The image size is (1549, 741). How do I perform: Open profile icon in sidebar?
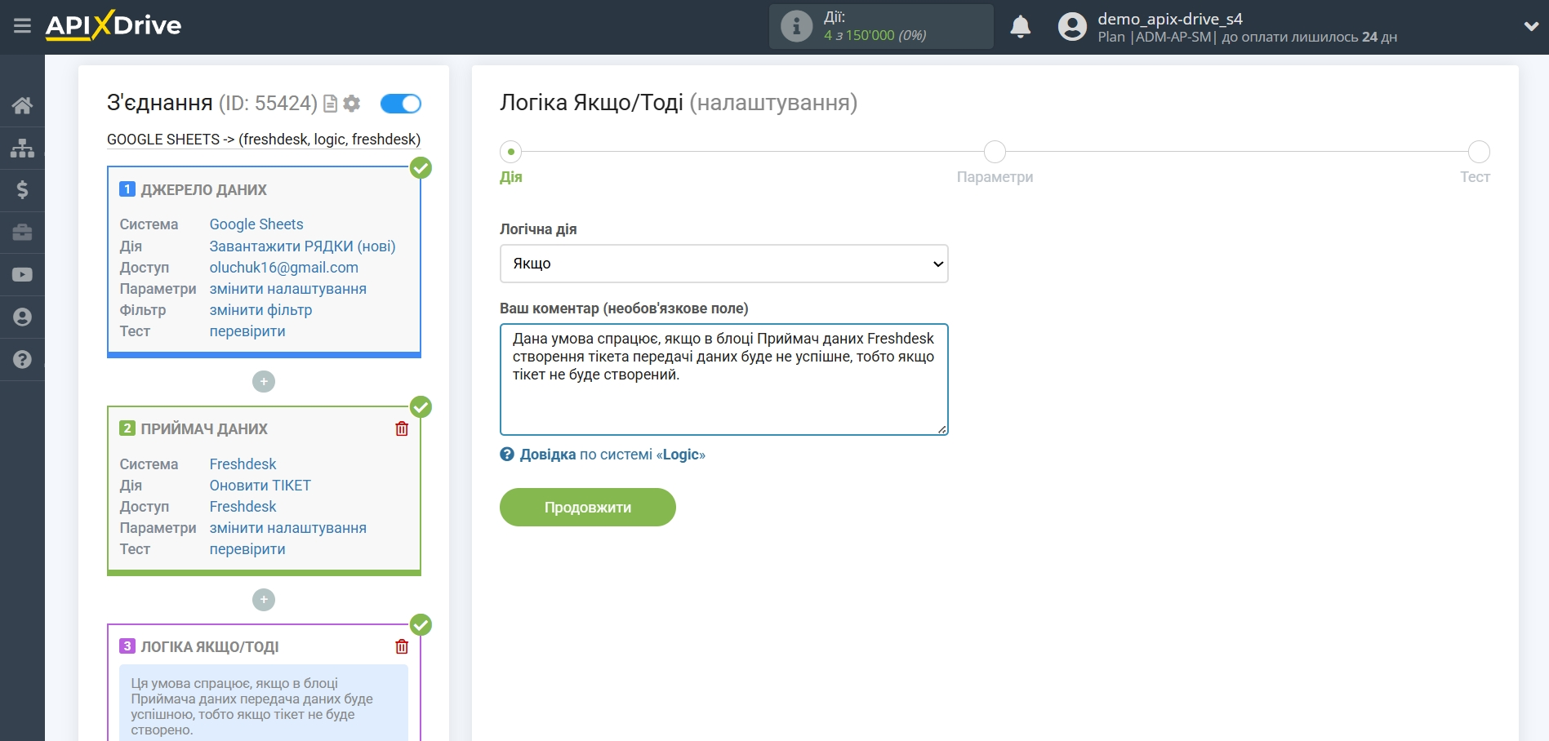point(22,317)
